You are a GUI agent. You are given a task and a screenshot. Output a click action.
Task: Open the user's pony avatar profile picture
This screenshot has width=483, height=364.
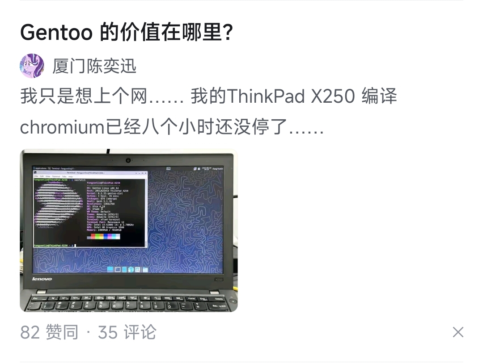(x=32, y=66)
